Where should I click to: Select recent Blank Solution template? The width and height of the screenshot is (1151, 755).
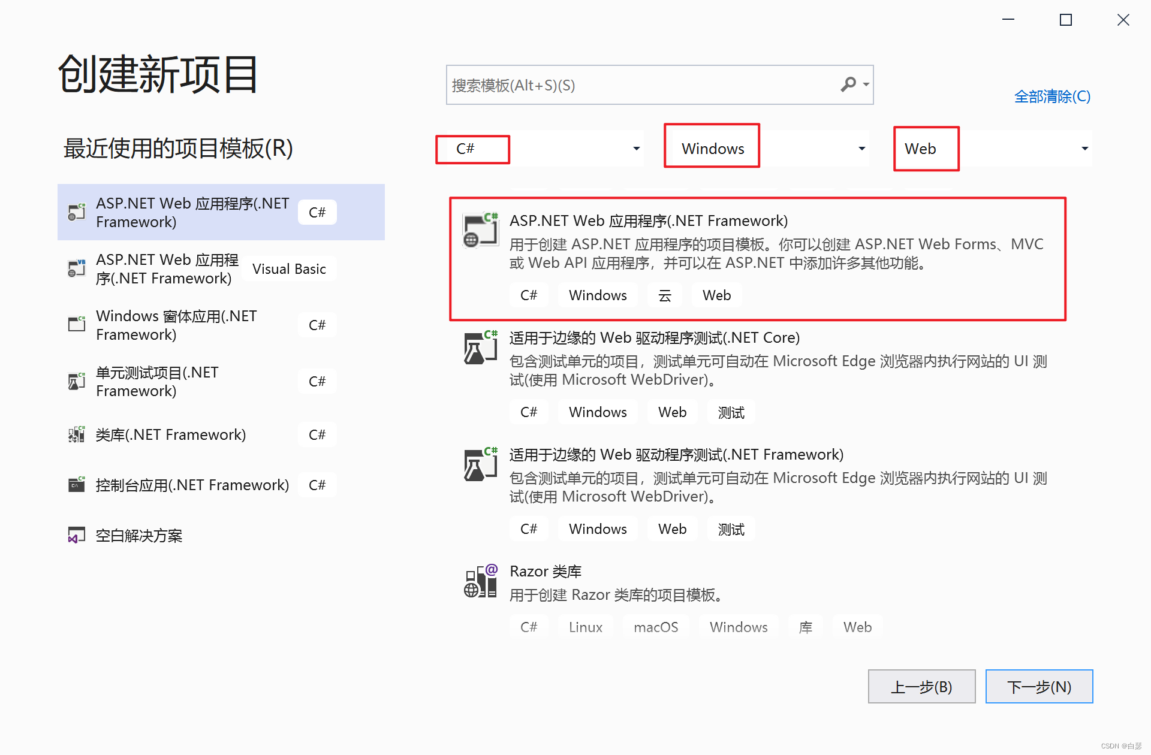[x=221, y=535]
